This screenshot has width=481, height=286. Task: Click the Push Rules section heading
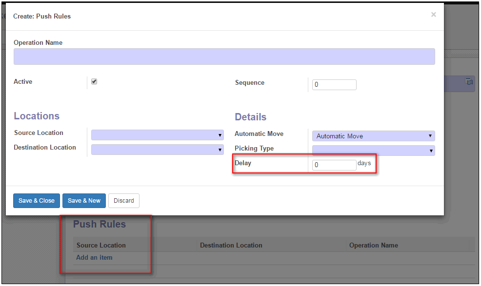point(100,224)
